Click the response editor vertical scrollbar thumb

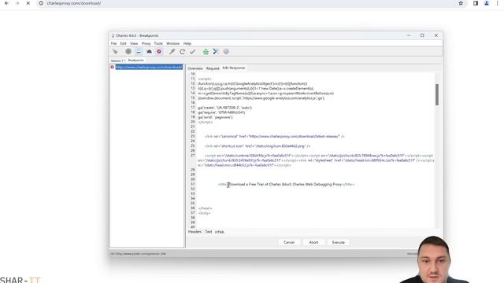click(437, 94)
